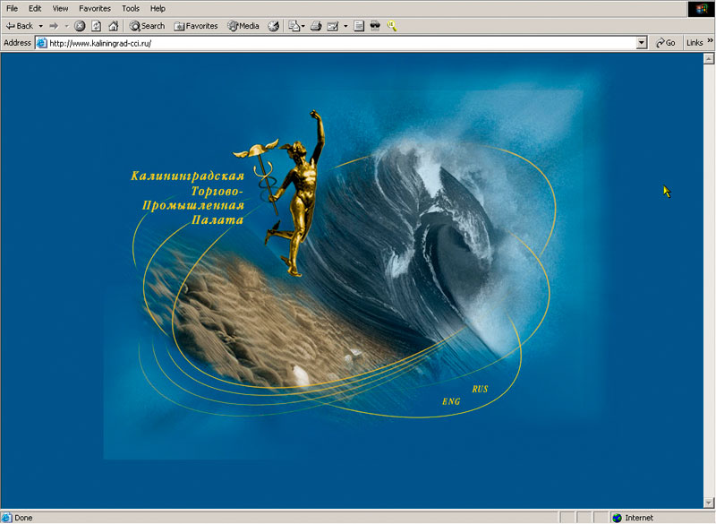Click the Forward arrow button
Viewport: 716px width, 524px height.
(55, 26)
